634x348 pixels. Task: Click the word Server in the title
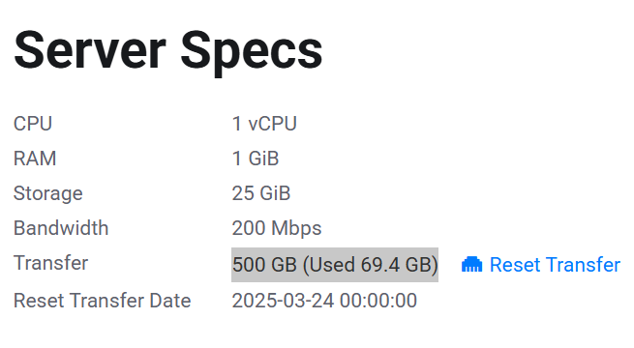(90, 51)
